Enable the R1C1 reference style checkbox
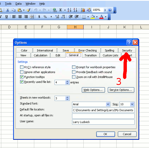 click(x=22, y=67)
